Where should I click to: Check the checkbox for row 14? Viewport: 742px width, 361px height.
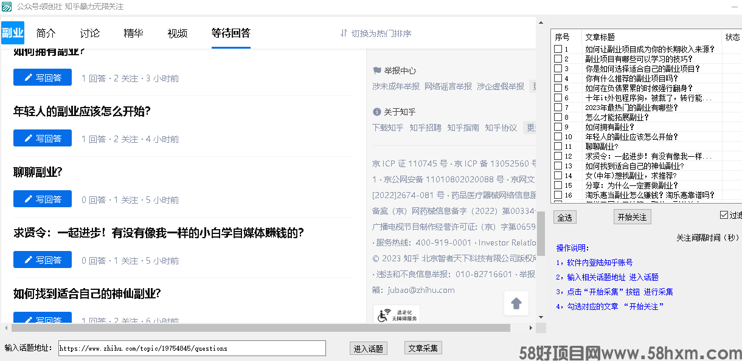click(x=558, y=176)
